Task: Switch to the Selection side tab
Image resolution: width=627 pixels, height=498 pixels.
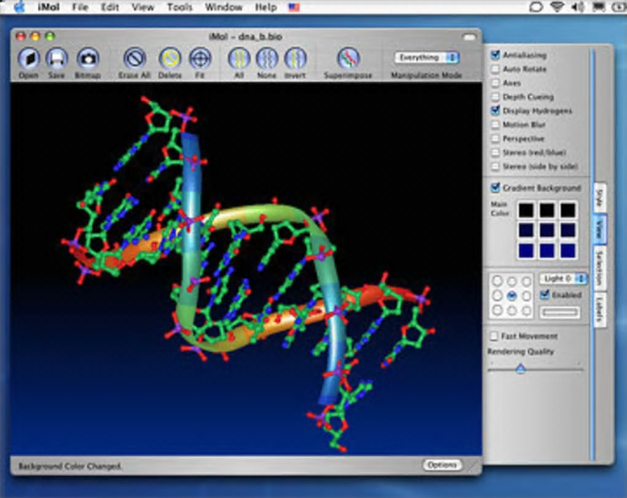Action: click(x=599, y=269)
